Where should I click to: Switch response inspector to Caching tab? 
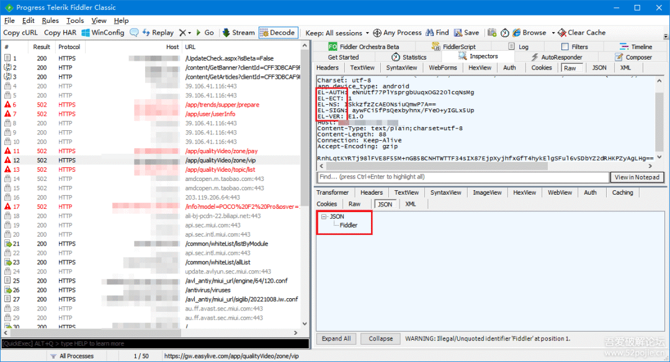coord(622,193)
